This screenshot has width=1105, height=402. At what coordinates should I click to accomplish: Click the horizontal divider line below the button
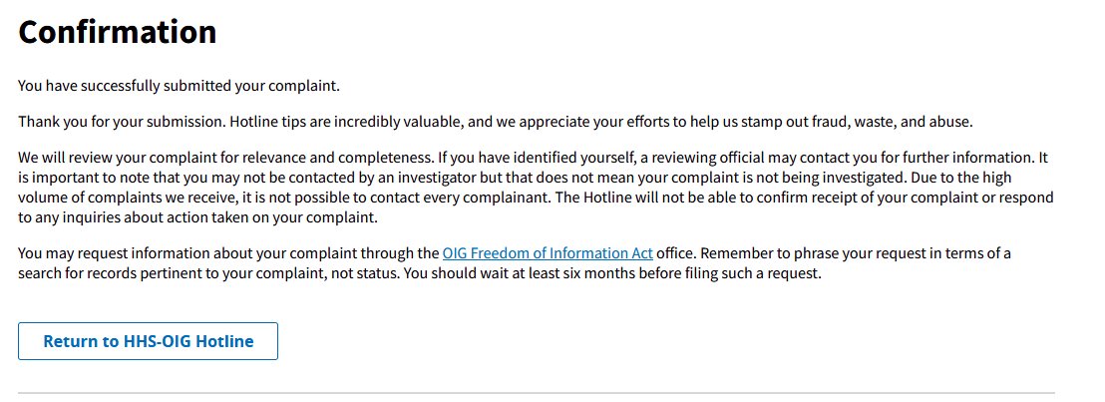click(537, 393)
